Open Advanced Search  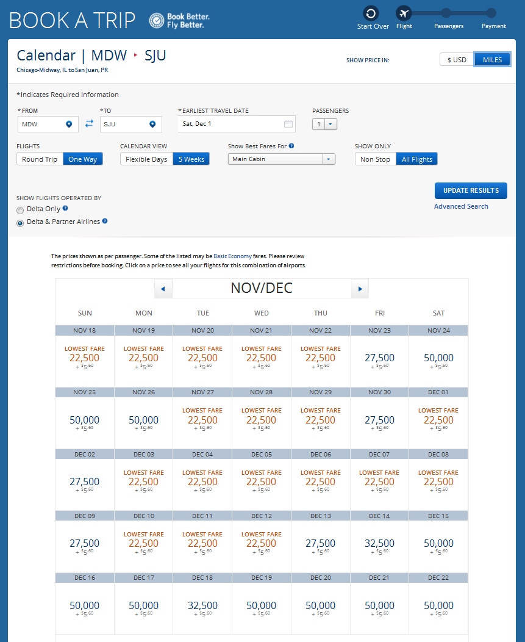coord(461,206)
